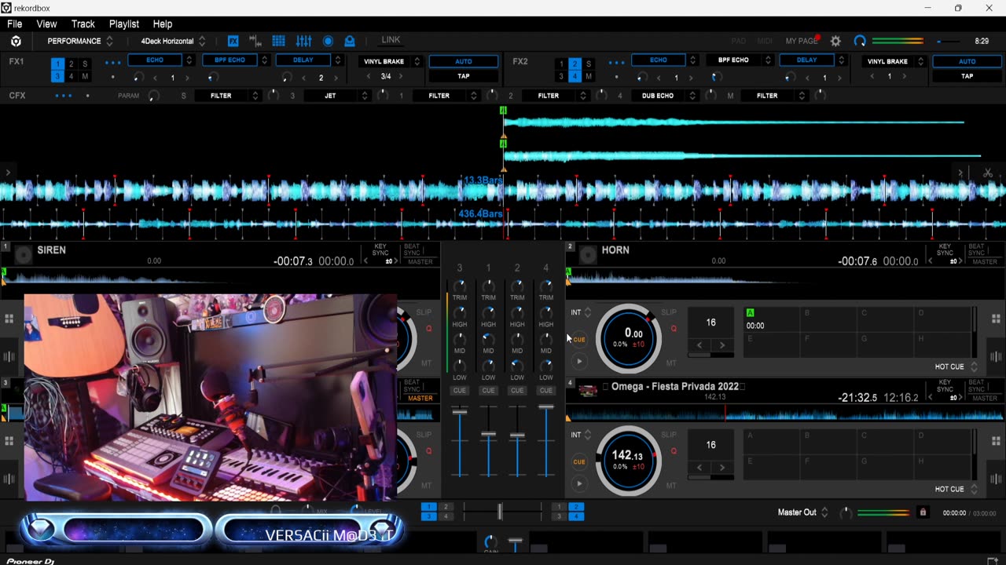Open the recording panel circle icon
1006x565 pixels.
click(328, 41)
